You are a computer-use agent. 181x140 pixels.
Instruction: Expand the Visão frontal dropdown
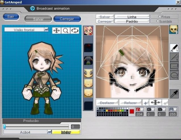click(46, 30)
